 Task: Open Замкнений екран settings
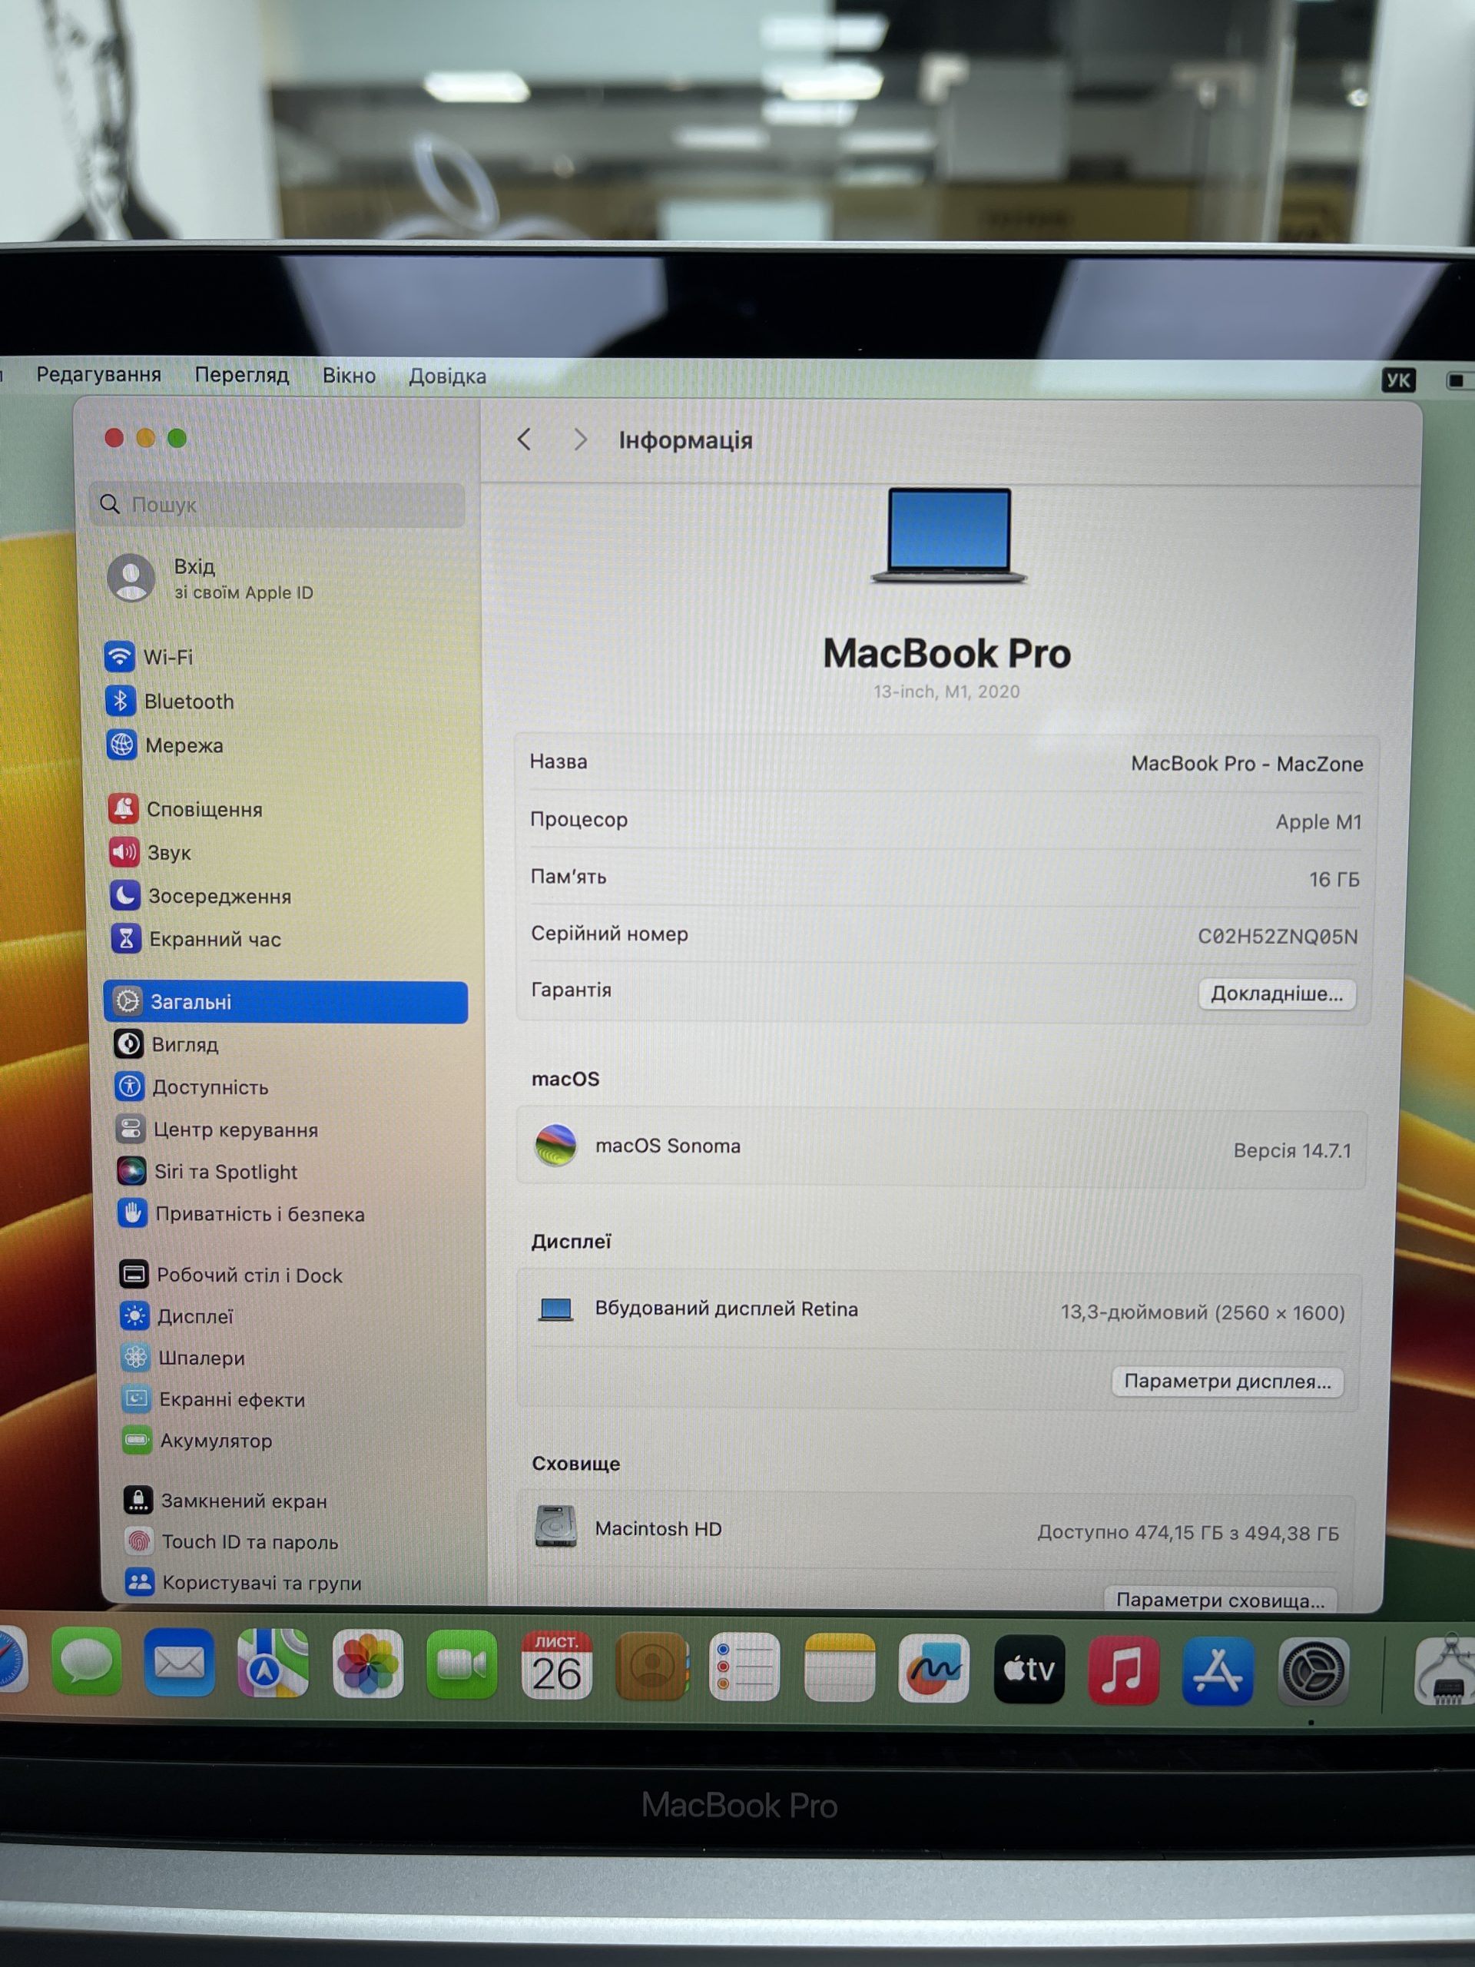click(x=226, y=1501)
